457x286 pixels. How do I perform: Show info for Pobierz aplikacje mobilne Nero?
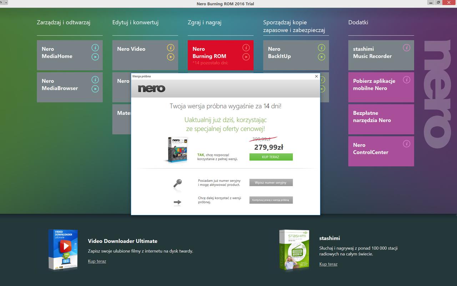pyautogui.click(x=406, y=80)
